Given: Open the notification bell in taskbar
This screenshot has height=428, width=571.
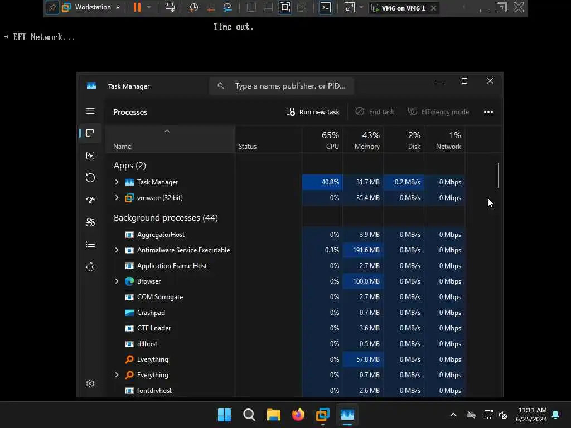Looking at the screenshot, I should click(556, 415).
